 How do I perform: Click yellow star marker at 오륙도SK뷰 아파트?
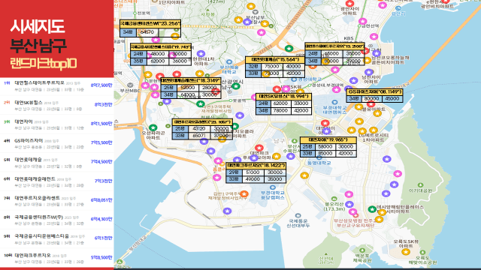pyautogui.click(x=406, y=252)
